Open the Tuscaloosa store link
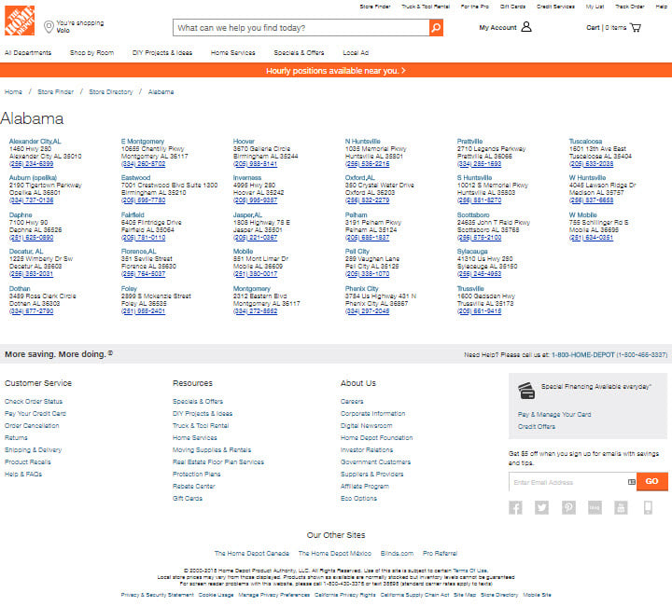The image size is (672, 606). tap(585, 142)
